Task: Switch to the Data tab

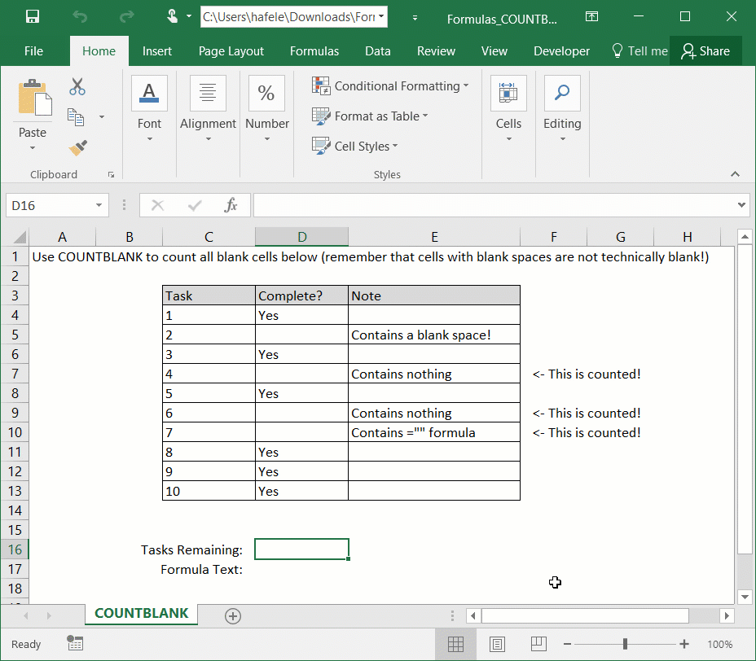Action: coord(378,51)
